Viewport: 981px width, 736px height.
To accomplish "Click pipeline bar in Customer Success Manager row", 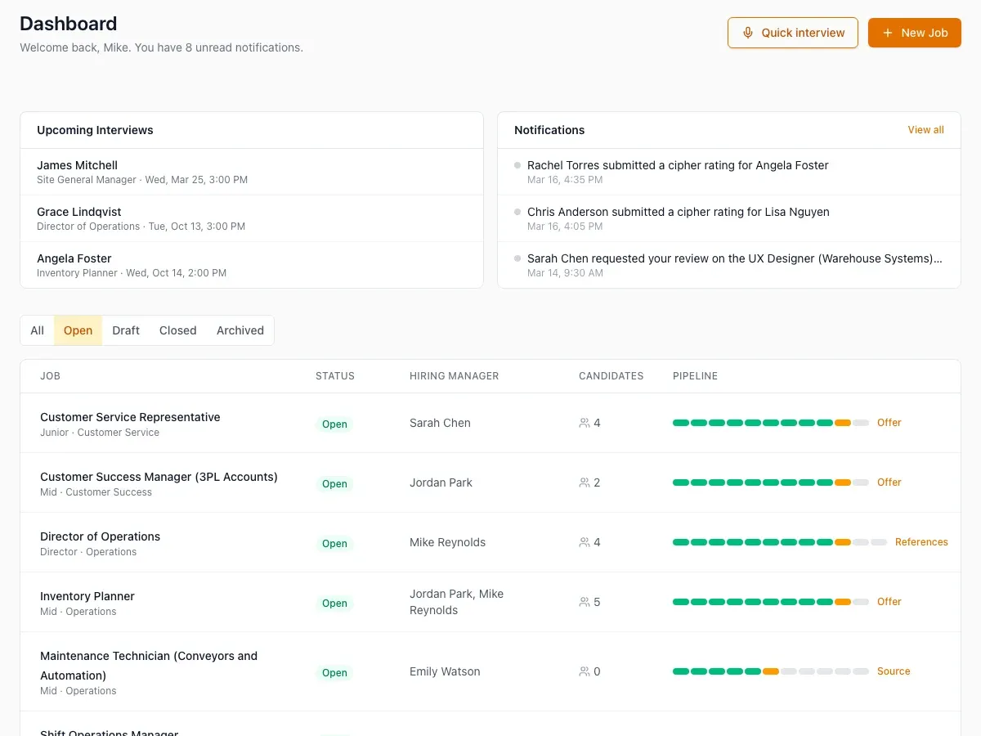I will point(771,482).
